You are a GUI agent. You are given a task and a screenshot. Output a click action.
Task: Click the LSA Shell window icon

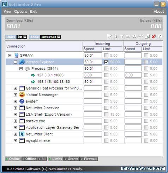point(22,114)
